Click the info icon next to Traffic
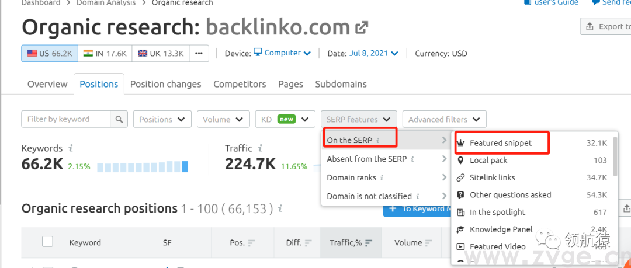The image size is (631, 268). pyautogui.click(x=260, y=148)
